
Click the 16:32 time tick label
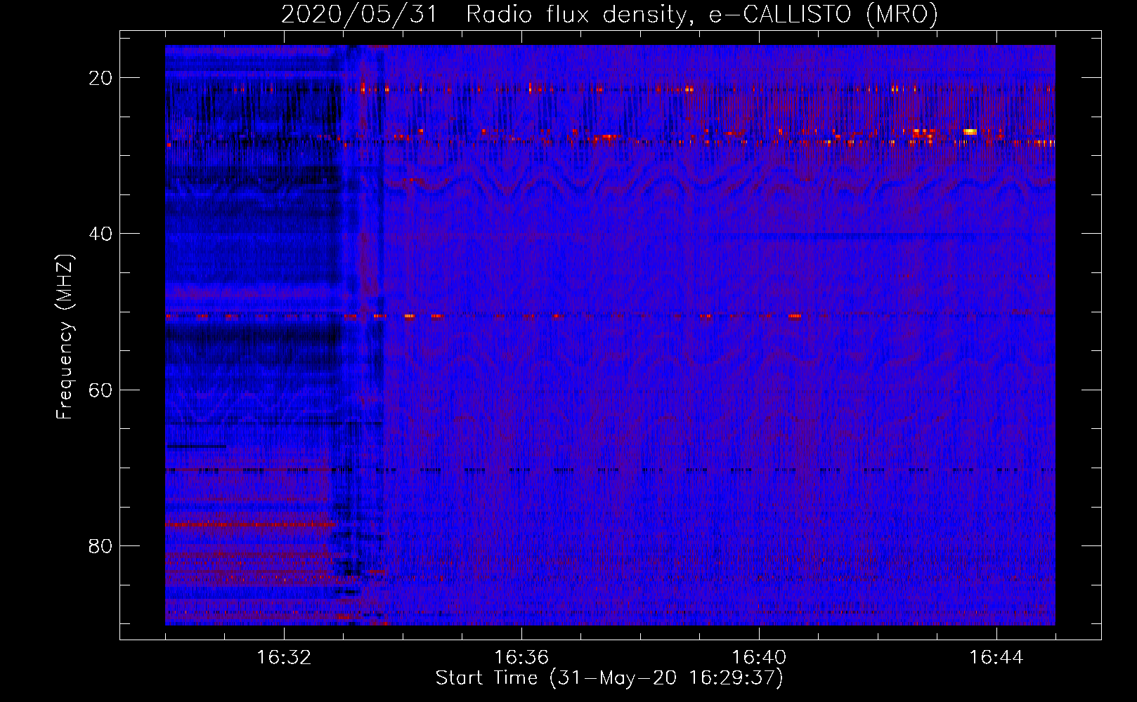point(284,658)
